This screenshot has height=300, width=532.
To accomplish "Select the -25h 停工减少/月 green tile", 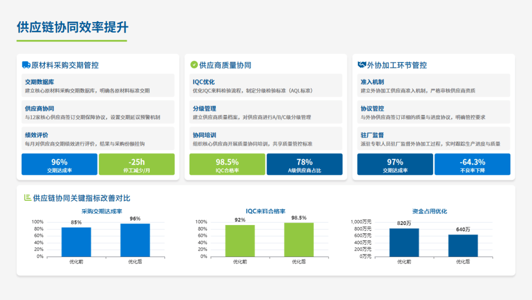I will tap(136, 164).
